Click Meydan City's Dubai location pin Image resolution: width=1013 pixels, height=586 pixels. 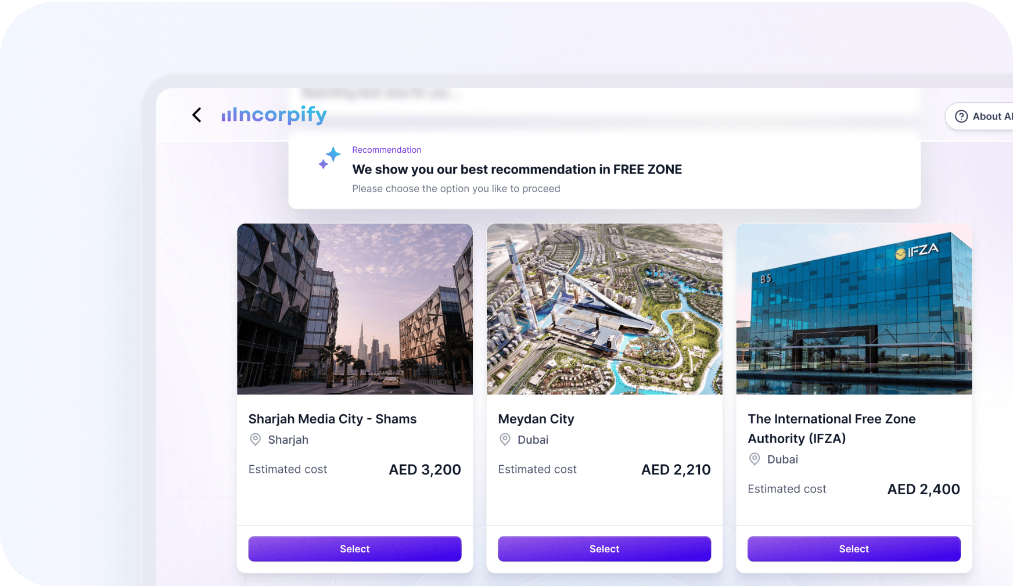505,440
